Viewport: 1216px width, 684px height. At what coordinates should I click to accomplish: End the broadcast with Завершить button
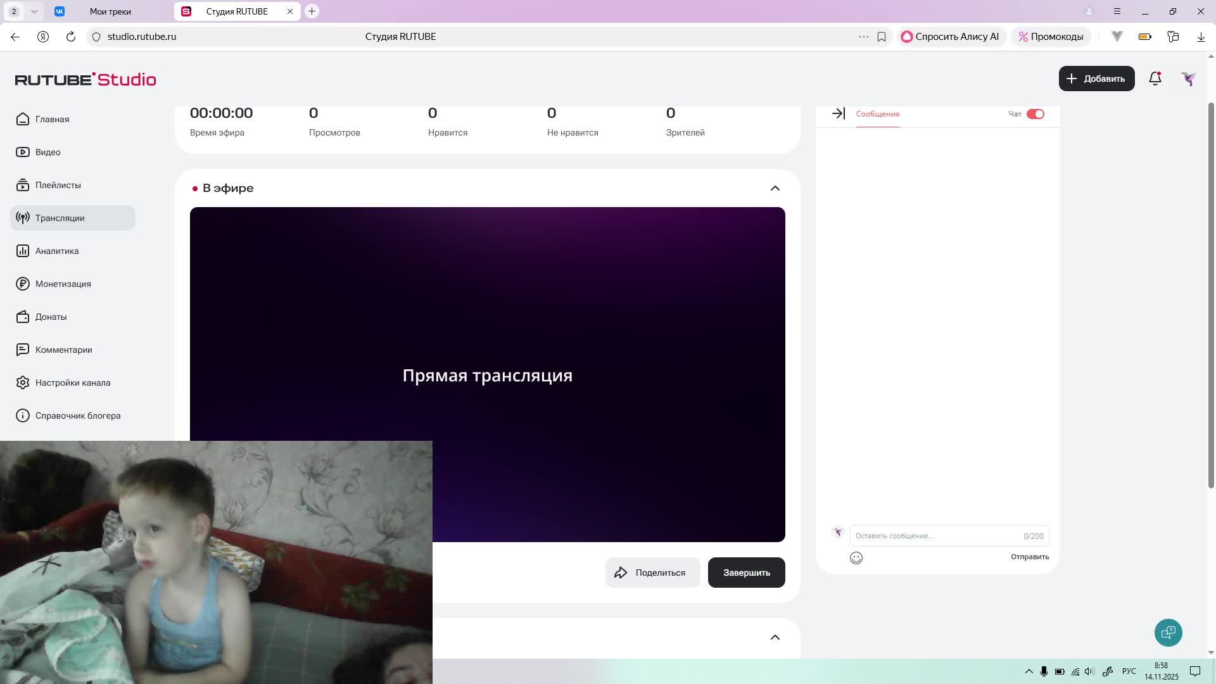click(x=746, y=572)
